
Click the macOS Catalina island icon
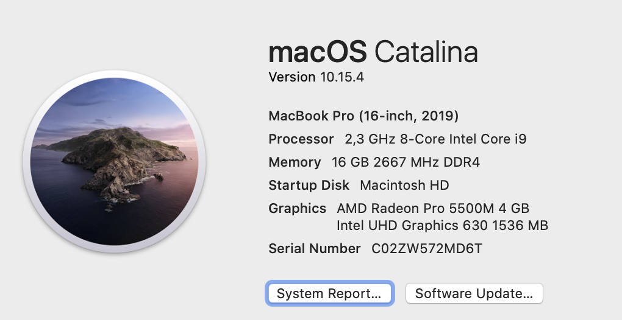114,161
